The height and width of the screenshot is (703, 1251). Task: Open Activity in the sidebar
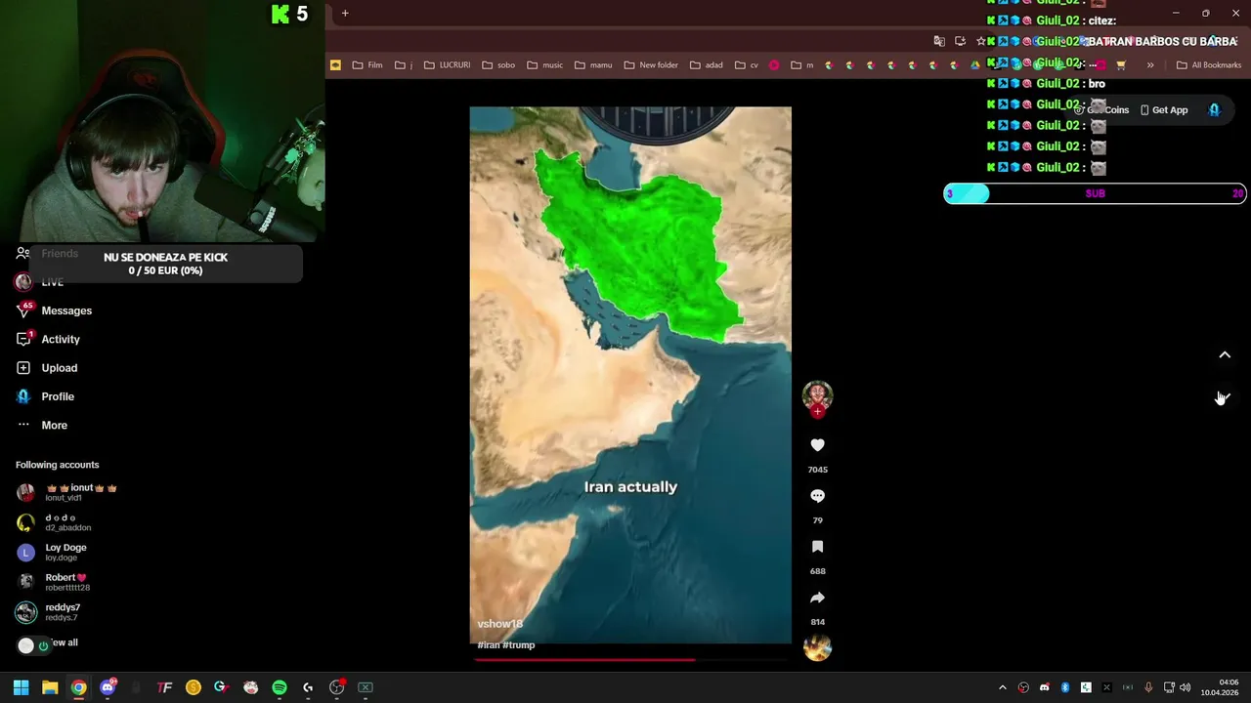click(x=61, y=340)
